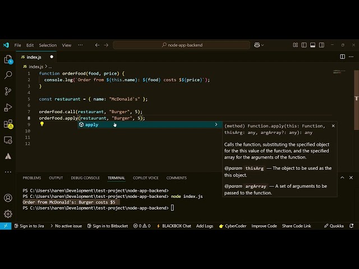This screenshot has height=269, width=359.
Task: Toggle the secondary side bar
Action: (321, 45)
